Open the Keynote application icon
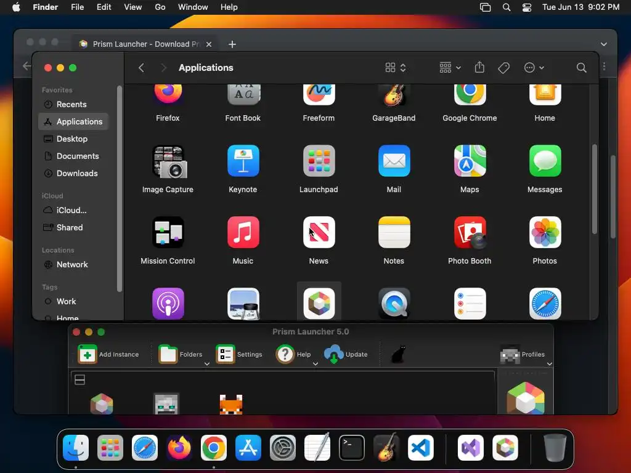 pyautogui.click(x=243, y=161)
